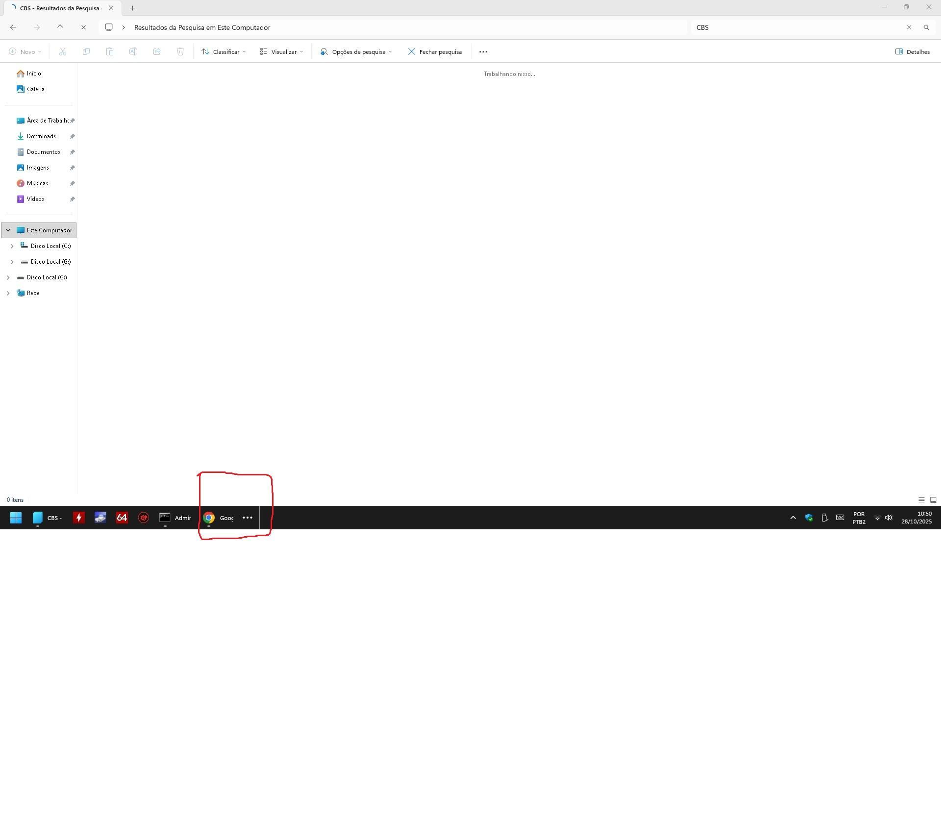Click the search magnifier icon
The width and height of the screenshot is (949, 818).
click(926, 27)
